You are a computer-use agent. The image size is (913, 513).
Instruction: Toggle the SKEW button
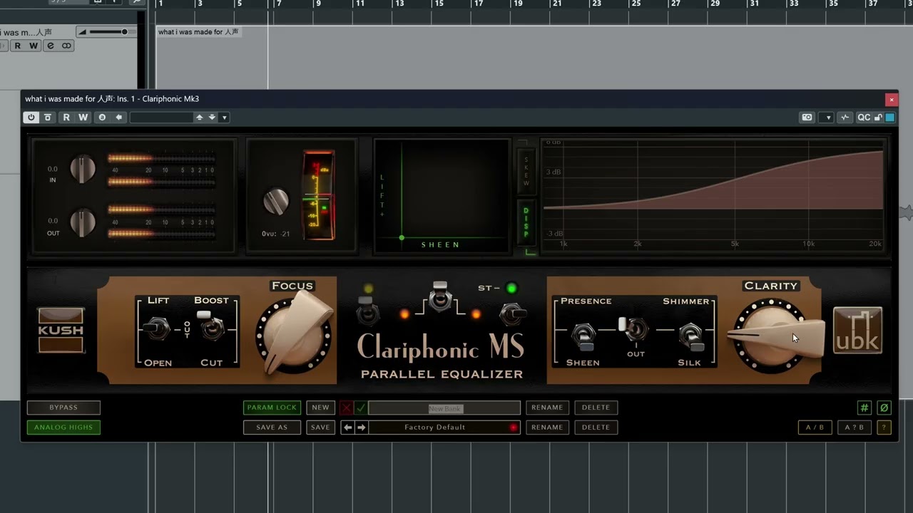(x=526, y=172)
